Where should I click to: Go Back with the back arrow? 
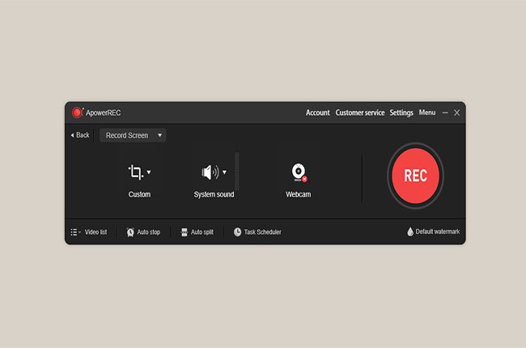(x=80, y=135)
